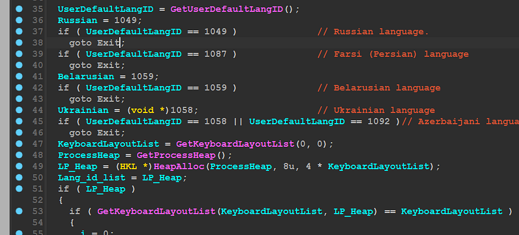Click the Russian variable on line 36

click(x=78, y=21)
